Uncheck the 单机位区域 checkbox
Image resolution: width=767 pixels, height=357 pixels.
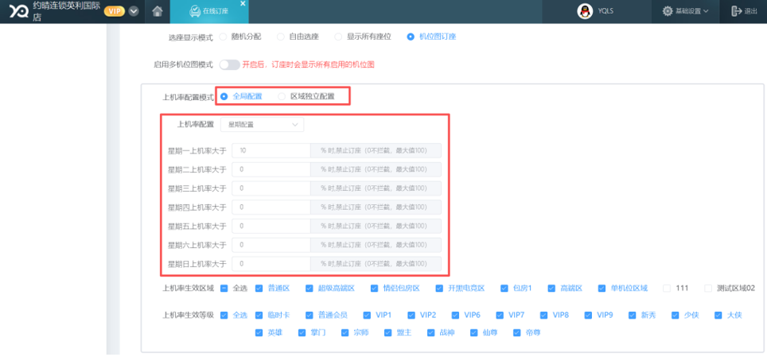point(602,288)
